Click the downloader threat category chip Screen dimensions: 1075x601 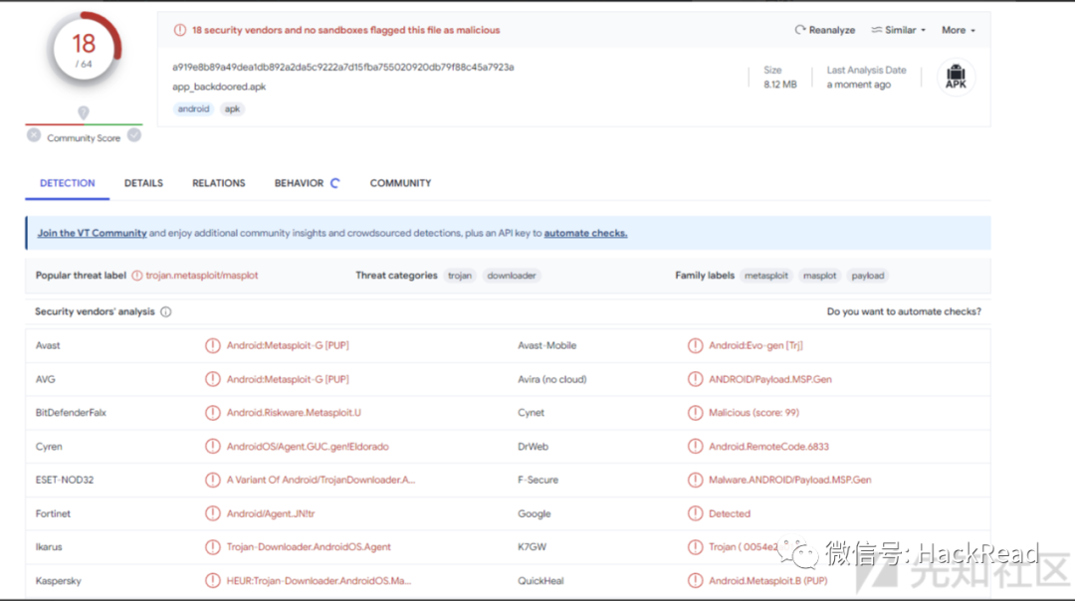pyautogui.click(x=512, y=276)
